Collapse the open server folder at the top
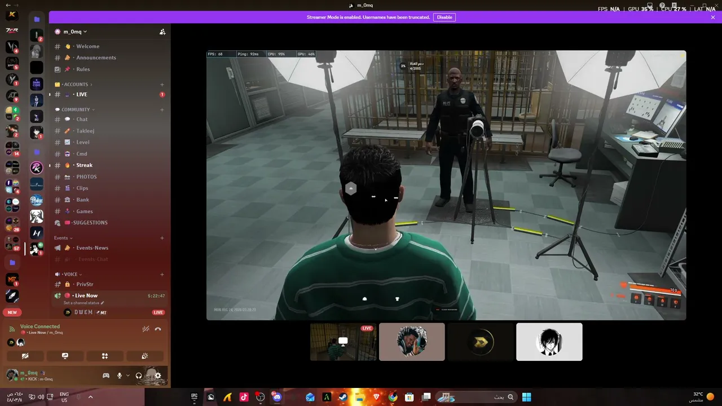 (37, 19)
